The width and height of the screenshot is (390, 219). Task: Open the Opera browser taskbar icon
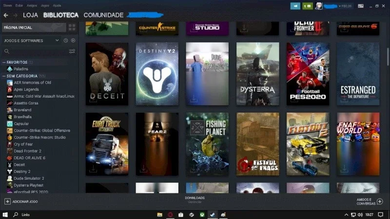170,215
